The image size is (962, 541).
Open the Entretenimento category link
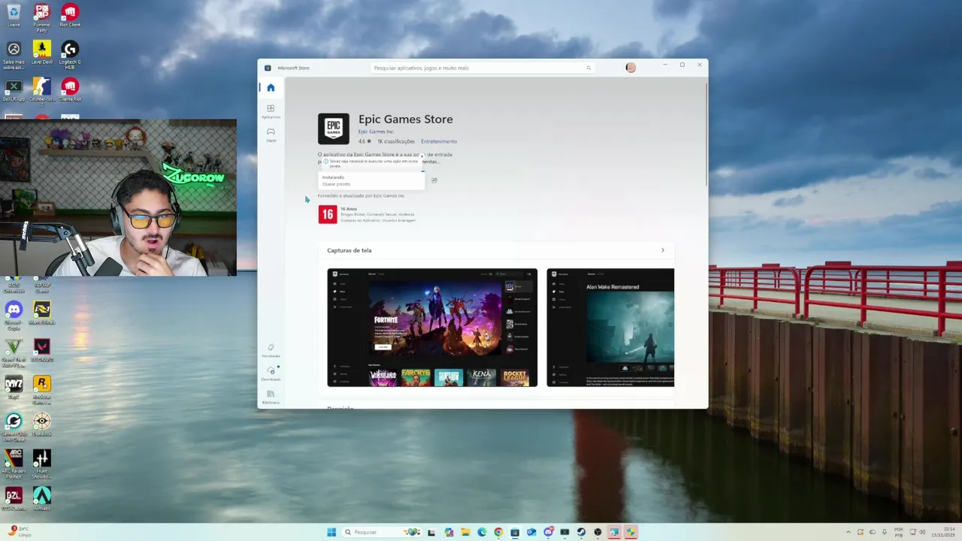click(x=439, y=141)
